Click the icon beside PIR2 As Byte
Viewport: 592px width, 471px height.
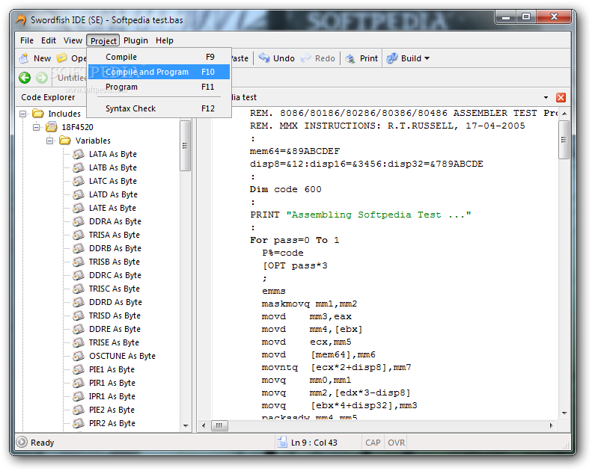pos(78,423)
